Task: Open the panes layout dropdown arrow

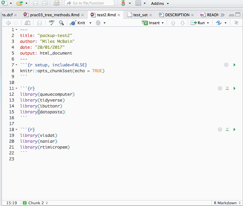Action: click(144, 3)
